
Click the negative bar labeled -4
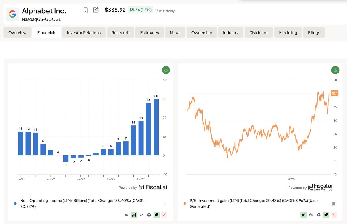[x=66, y=159]
